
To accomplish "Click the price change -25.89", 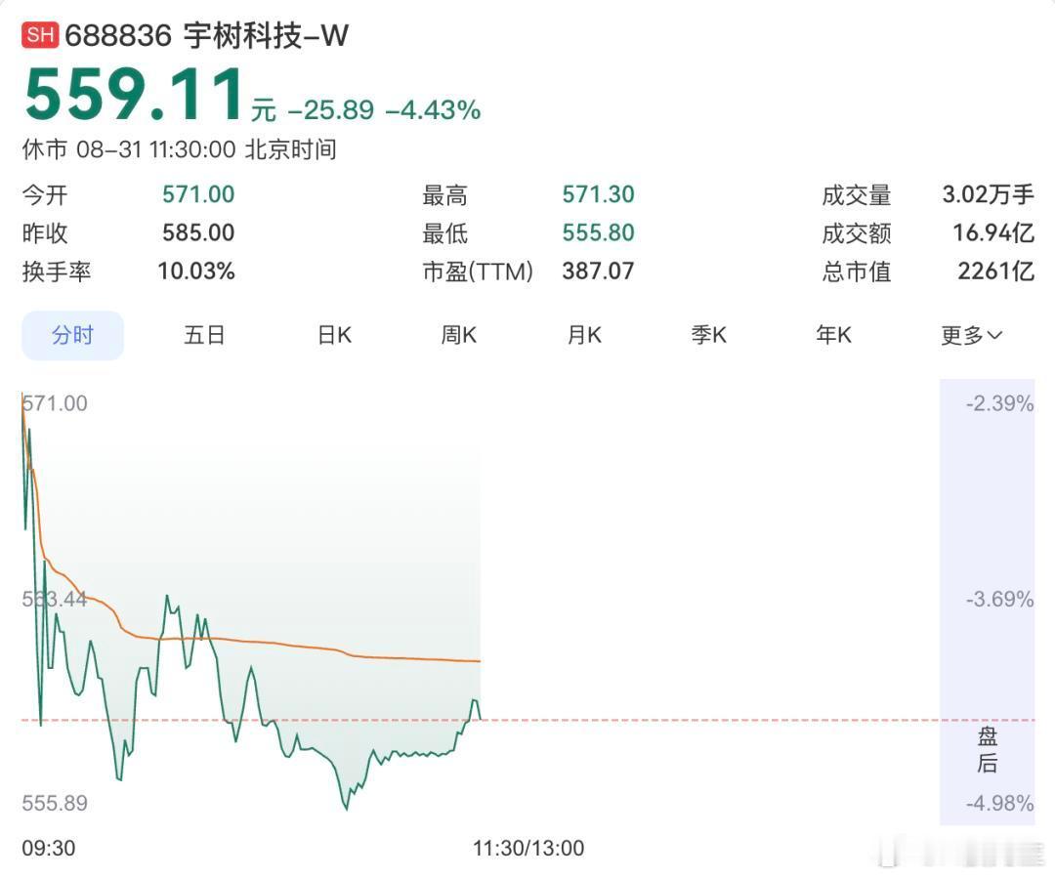I will pos(331,109).
